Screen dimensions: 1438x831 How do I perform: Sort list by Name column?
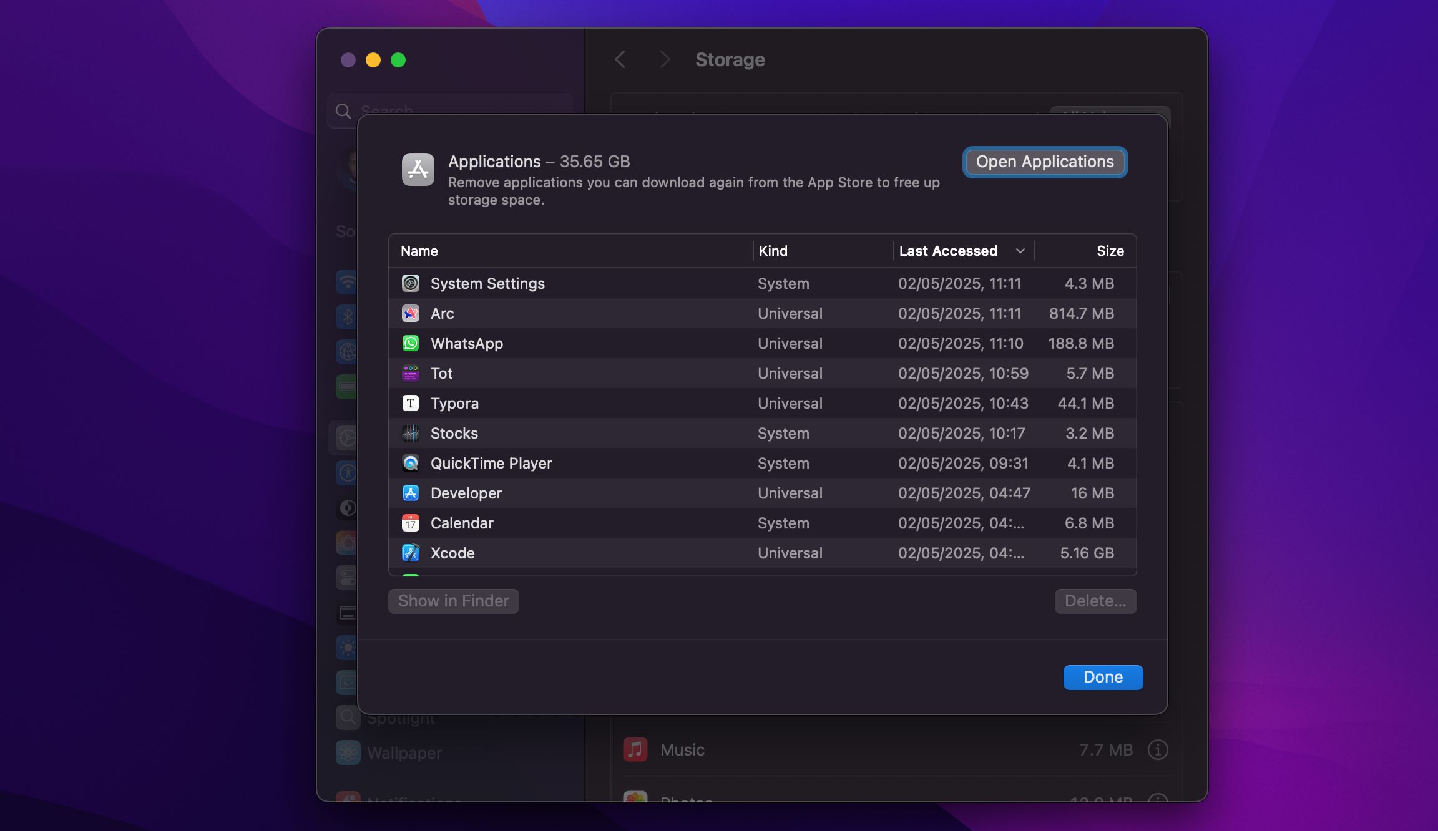[419, 251]
